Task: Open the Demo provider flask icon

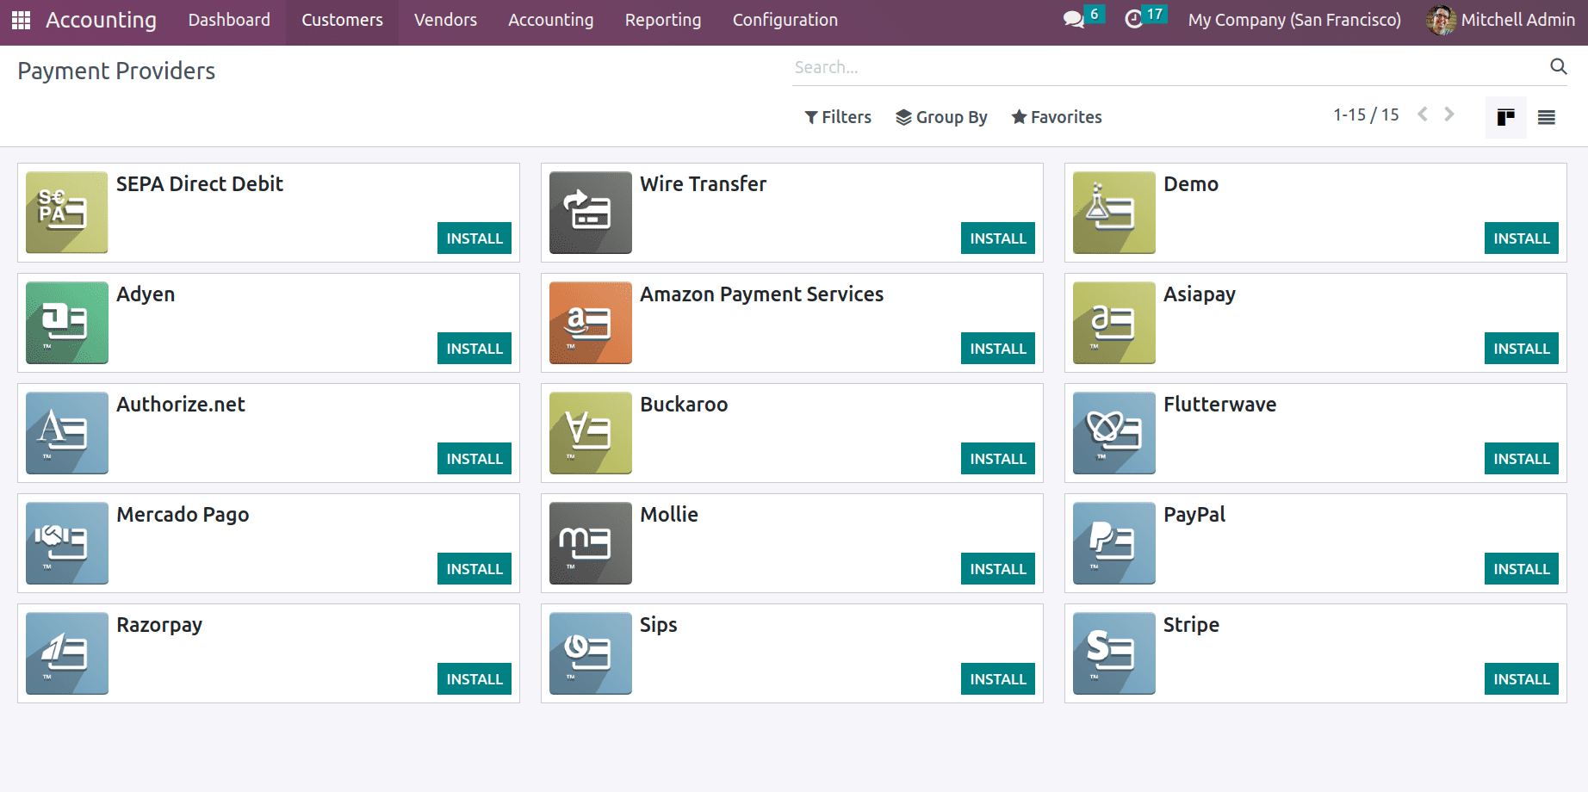Action: click(1113, 213)
